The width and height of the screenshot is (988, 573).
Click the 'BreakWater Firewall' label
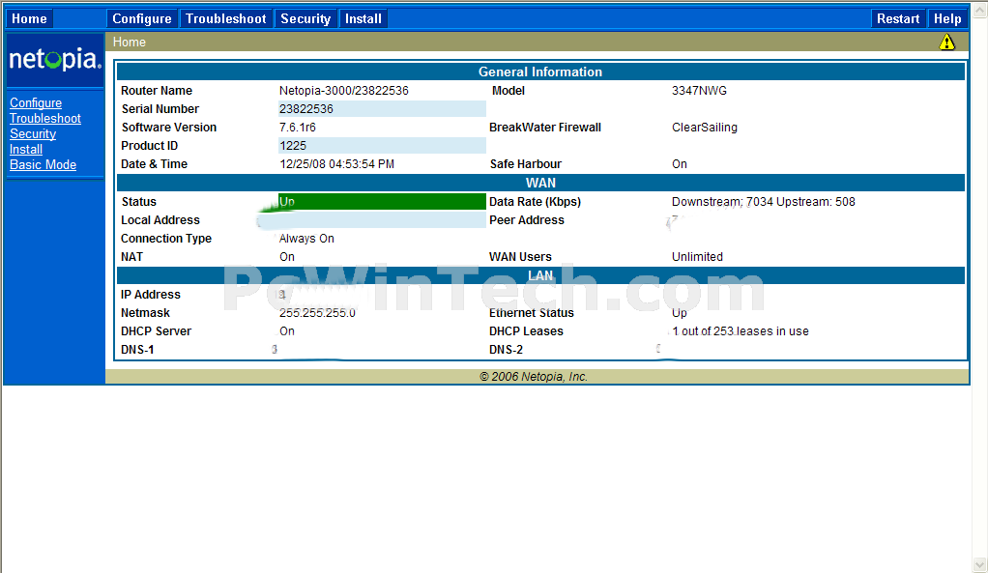545,128
